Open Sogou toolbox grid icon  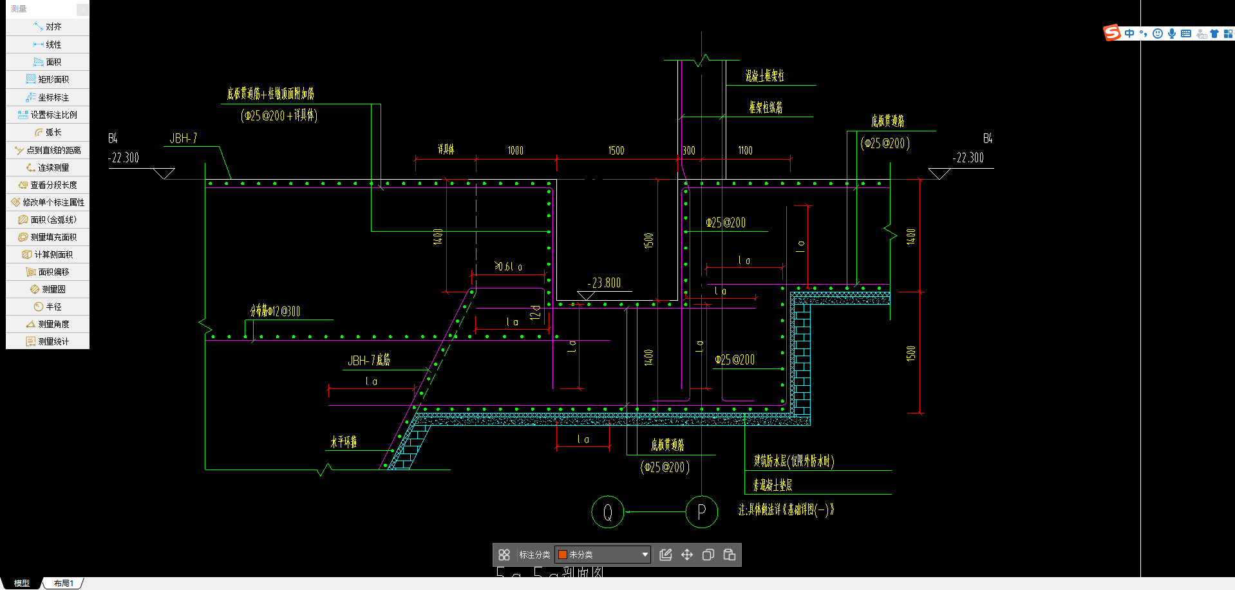point(1228,33)
